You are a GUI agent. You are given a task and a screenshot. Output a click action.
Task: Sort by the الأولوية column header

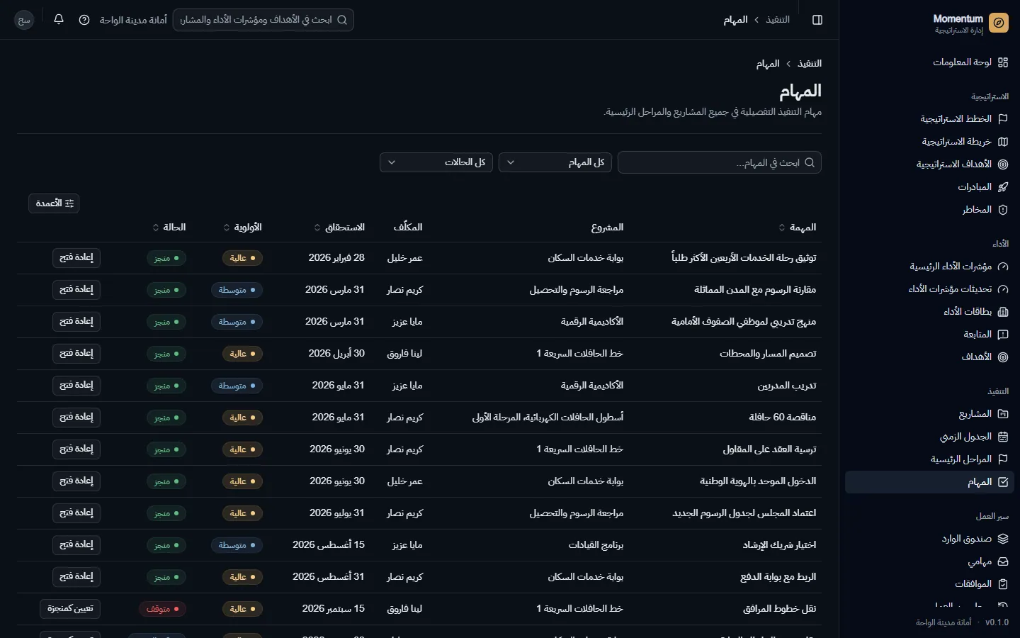click(242, 228)
